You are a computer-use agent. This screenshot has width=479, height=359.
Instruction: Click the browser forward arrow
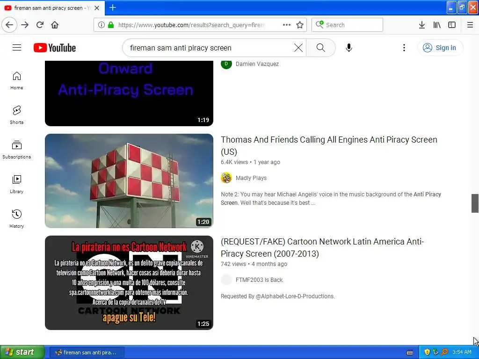point(25,25)
